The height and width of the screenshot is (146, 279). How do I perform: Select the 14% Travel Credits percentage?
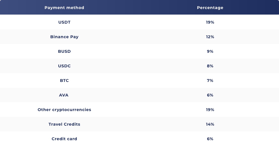(x=210, y=124)
